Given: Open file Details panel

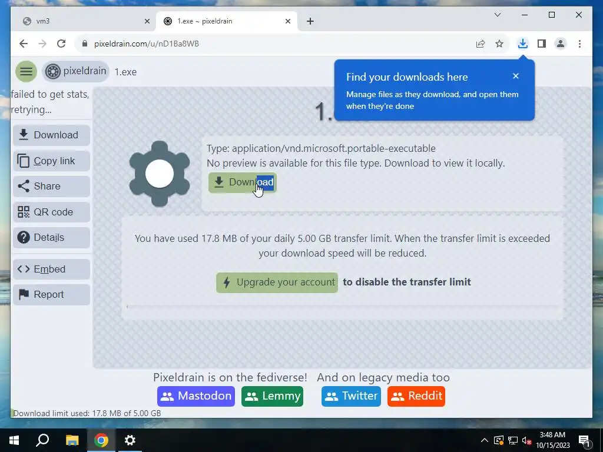Looking at the screenshot, I should pos(52,238).
